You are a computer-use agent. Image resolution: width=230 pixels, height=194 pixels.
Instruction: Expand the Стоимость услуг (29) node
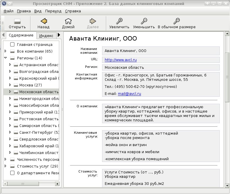(x=5, y=166)
